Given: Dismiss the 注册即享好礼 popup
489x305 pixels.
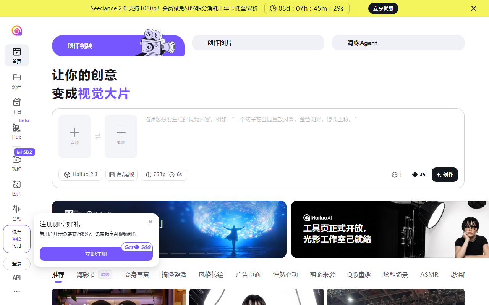Looking at the screenshot, I should click(x=151, y=222).
